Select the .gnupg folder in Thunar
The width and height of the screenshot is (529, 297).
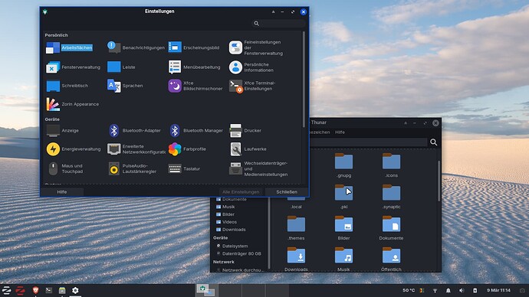pos(343,165)
